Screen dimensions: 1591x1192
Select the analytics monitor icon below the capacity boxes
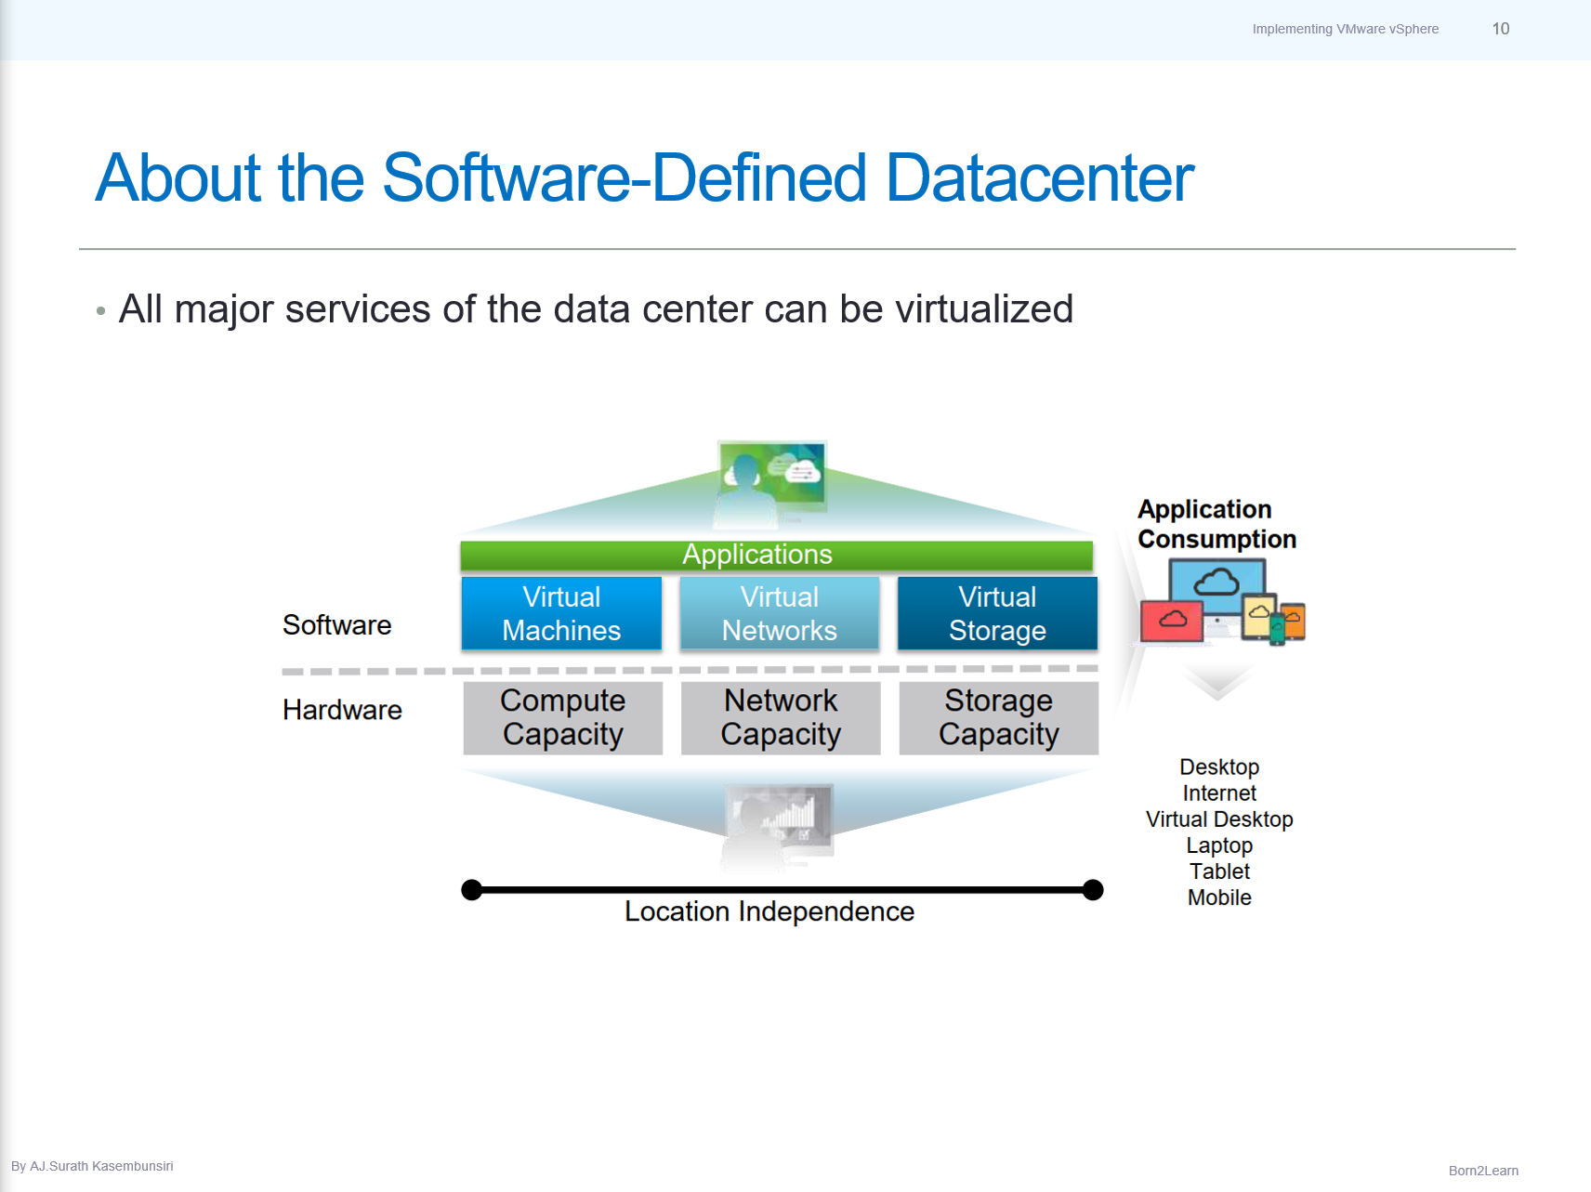[779, 816]
